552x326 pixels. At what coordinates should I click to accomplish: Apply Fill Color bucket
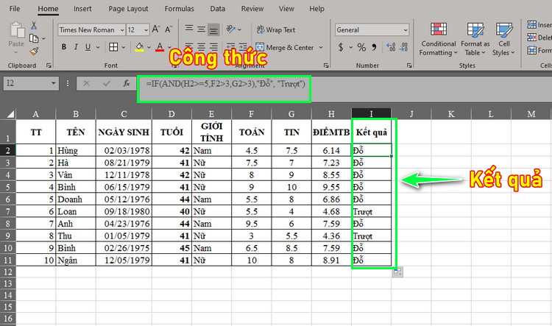click(139, 47)
